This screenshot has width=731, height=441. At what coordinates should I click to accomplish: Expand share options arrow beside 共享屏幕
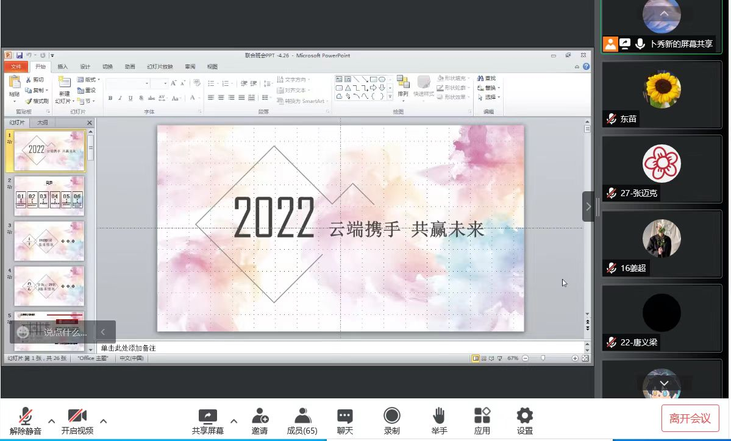pos(234,421)
